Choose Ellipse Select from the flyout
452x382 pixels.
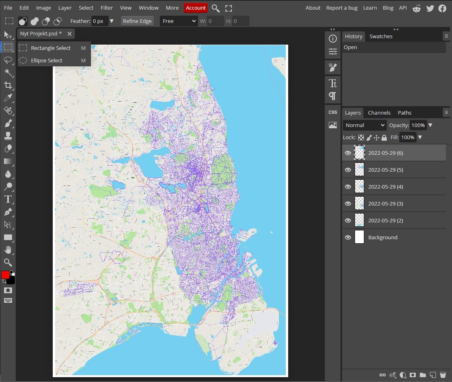click(47, 60)
